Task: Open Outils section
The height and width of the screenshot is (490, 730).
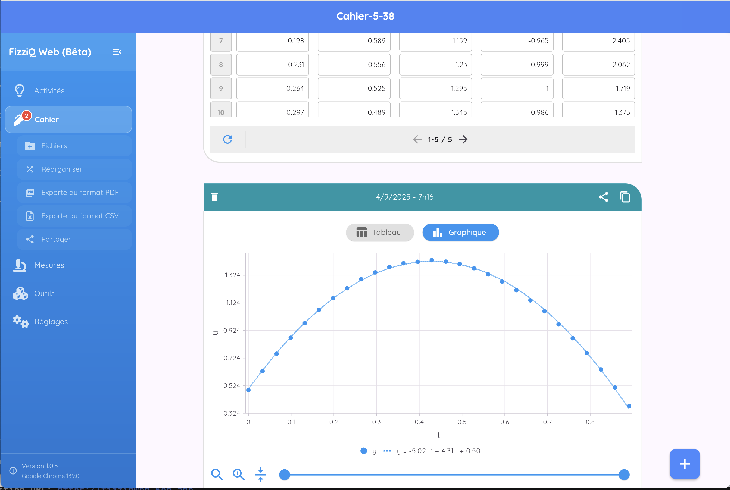Action: click(68, 293)
